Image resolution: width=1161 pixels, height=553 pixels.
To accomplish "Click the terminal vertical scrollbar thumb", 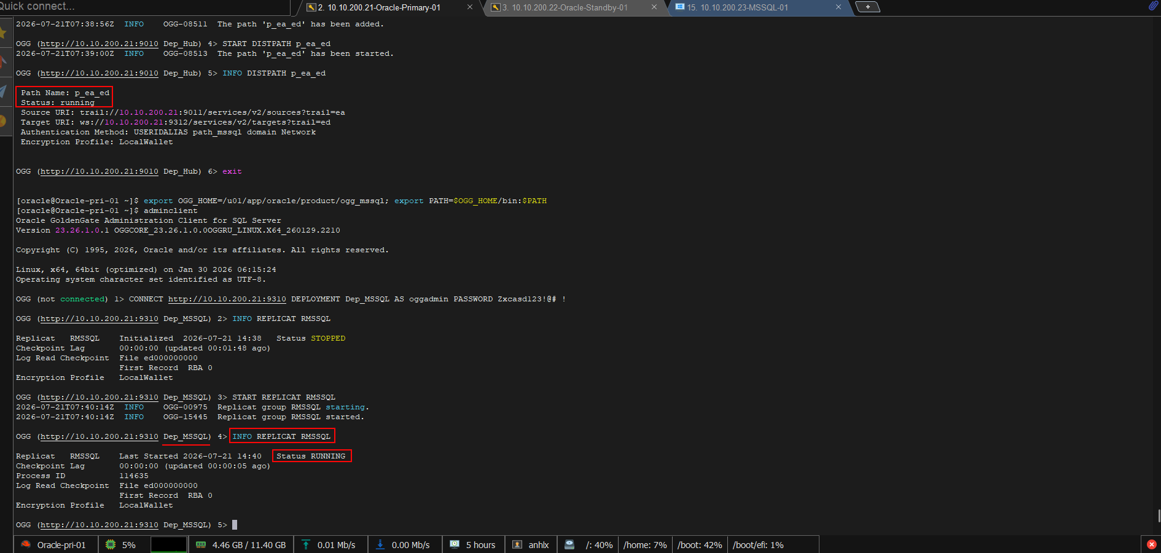I will pos(1159,515).
